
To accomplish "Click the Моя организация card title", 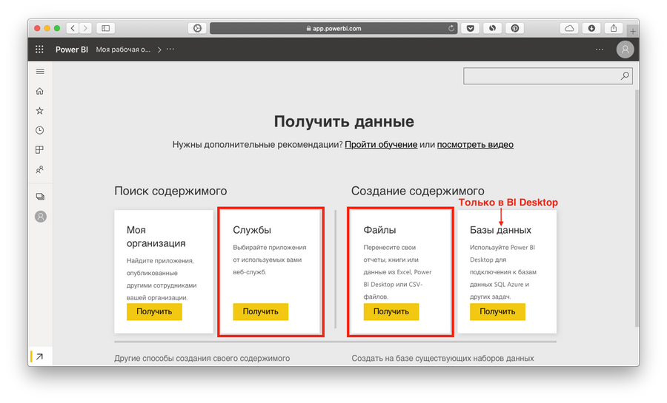I will pyautogui.click(x=156, y=237).
